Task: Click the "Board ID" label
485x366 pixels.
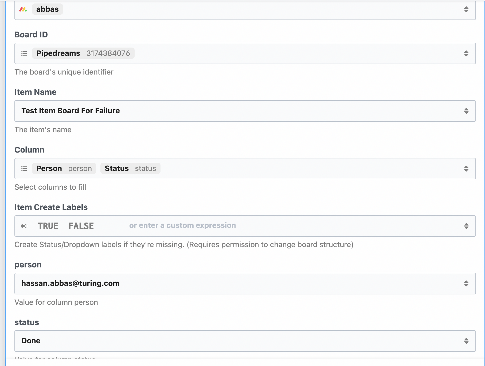Action: pyautogui.click(x=31, y=35)
